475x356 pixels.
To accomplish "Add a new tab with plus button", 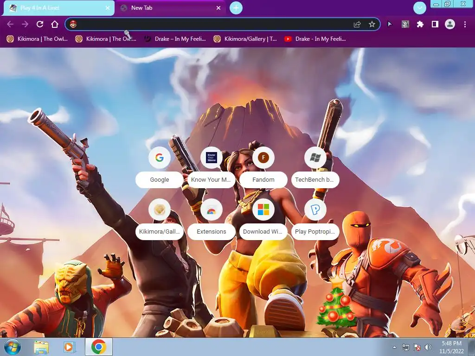I will [236, 8].
